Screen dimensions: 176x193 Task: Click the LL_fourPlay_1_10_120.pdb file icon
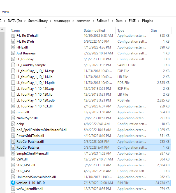click(x=13, y=100)
